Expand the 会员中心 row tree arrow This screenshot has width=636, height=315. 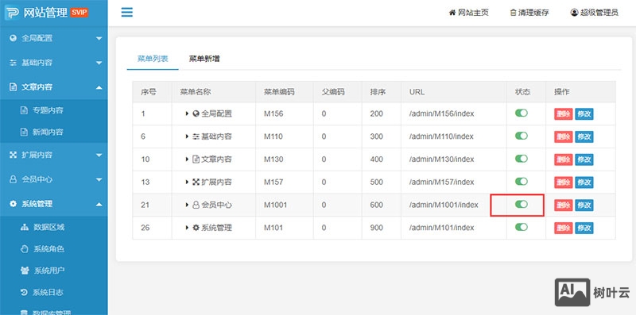click(x=187, y=205)
